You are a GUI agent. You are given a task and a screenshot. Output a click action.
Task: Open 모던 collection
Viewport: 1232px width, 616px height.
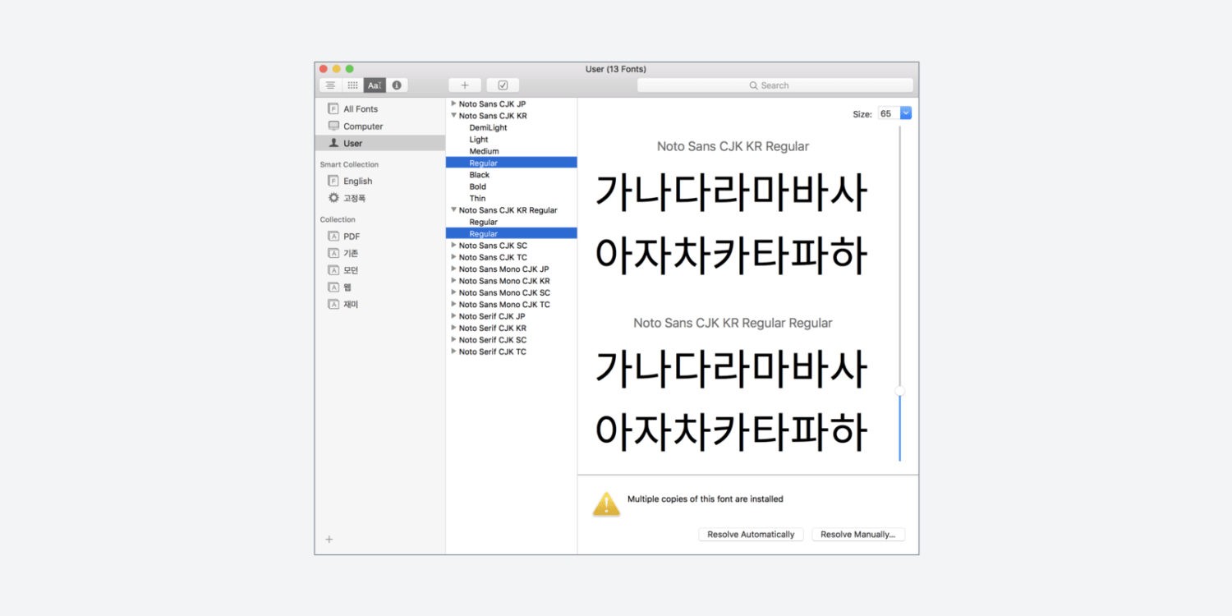tap(380, 270)
